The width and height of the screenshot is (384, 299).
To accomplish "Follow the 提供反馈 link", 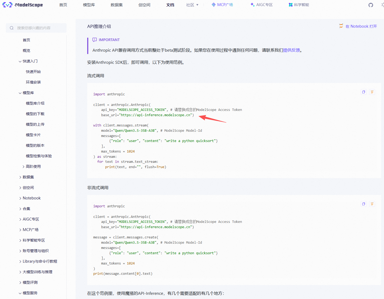I will point(292,50).
